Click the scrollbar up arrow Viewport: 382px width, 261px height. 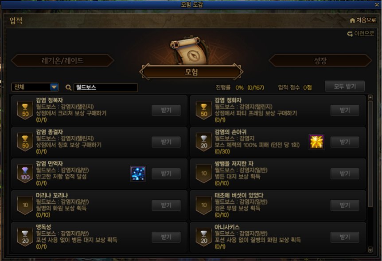pos(370,98)
